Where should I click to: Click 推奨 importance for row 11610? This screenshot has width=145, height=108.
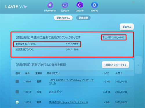tap(39, 92)
